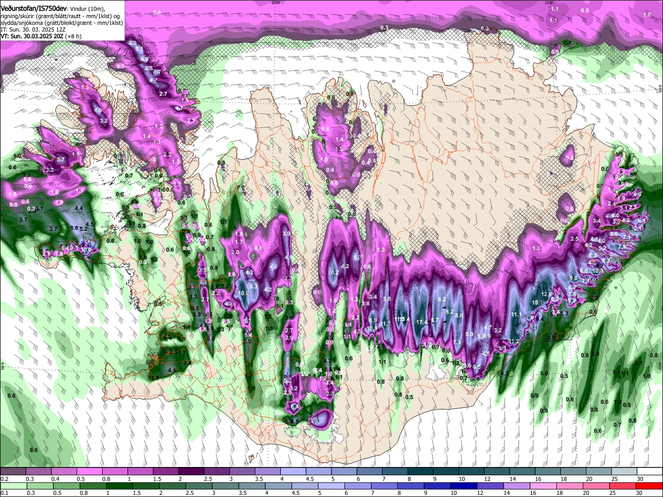Click the snow legend label 0.2
This screenshot has width=663, height=497.
click(4, 479)
